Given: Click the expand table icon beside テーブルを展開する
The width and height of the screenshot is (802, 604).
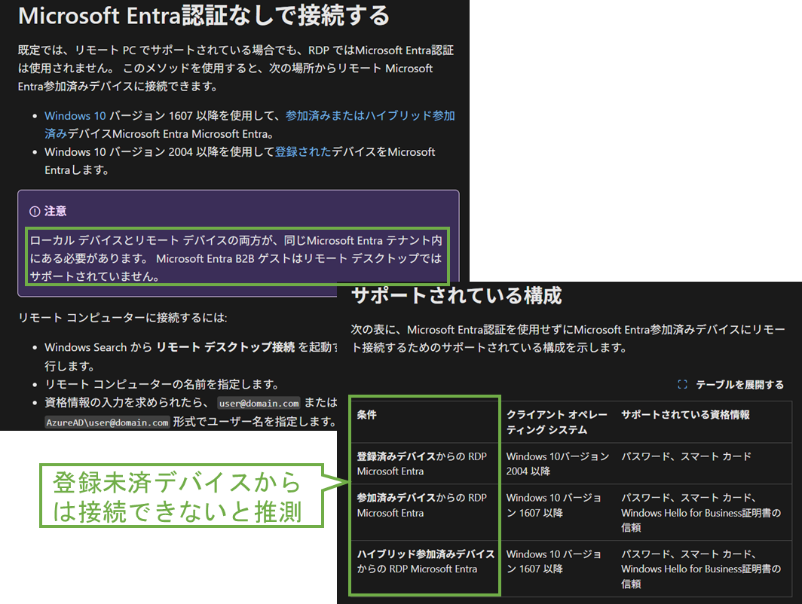Looking at the screenshot, I should (x=682, y=384).
